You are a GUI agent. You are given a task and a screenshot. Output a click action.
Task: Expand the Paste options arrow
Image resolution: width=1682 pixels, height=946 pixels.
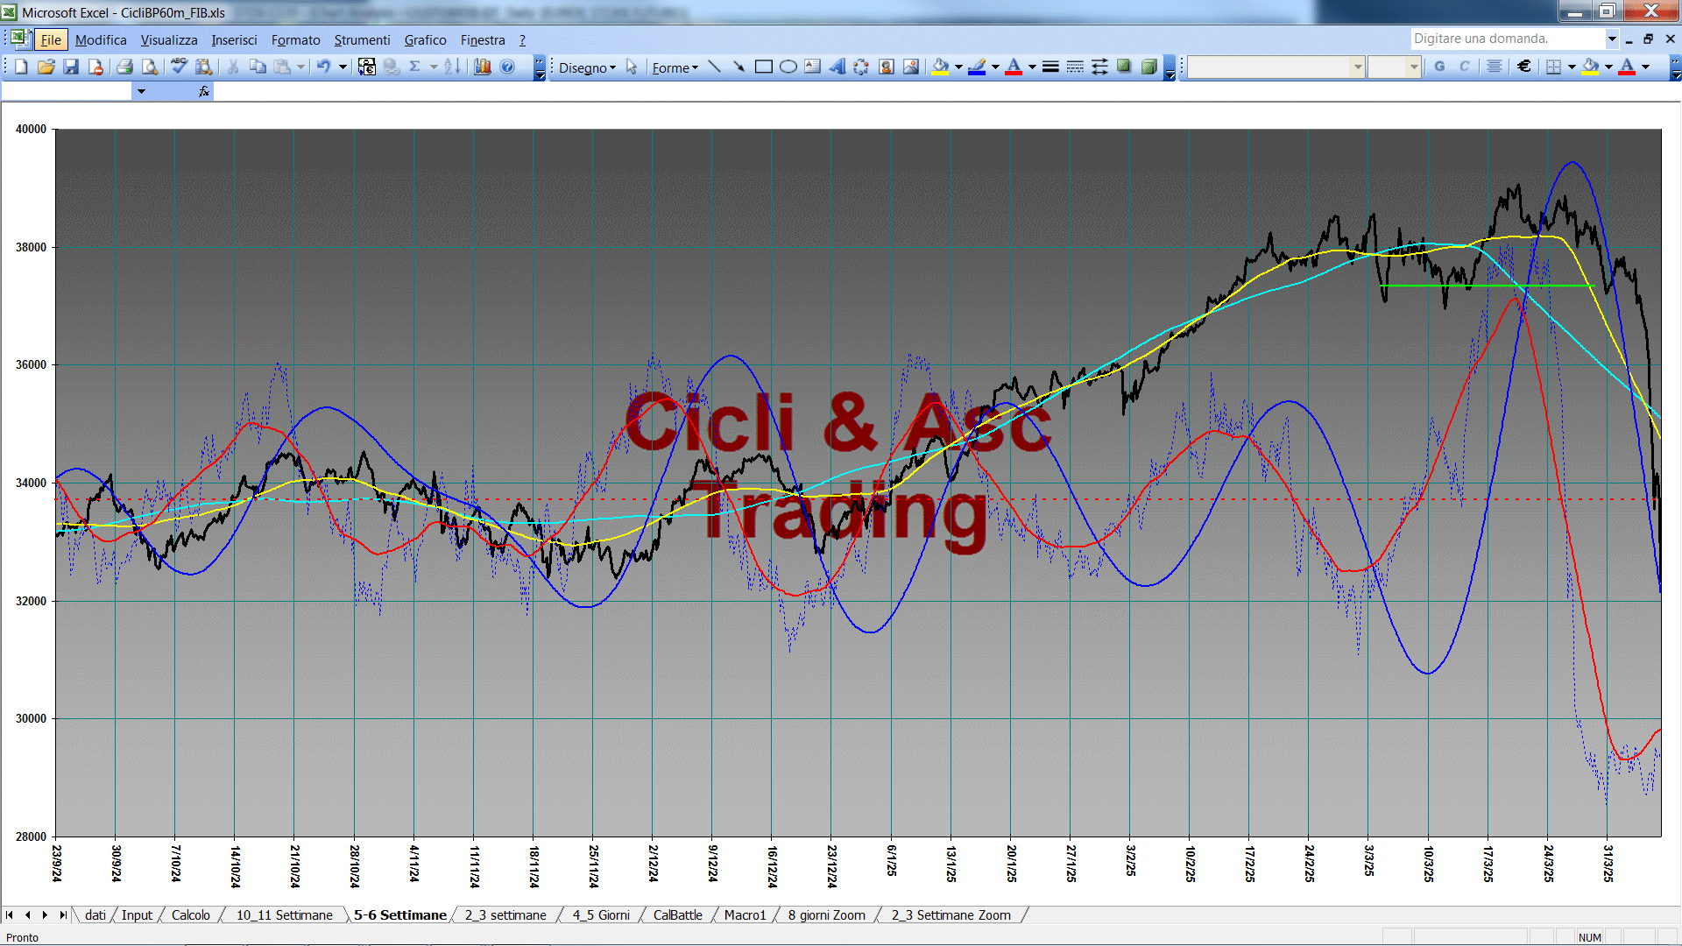tap(300, 67)
